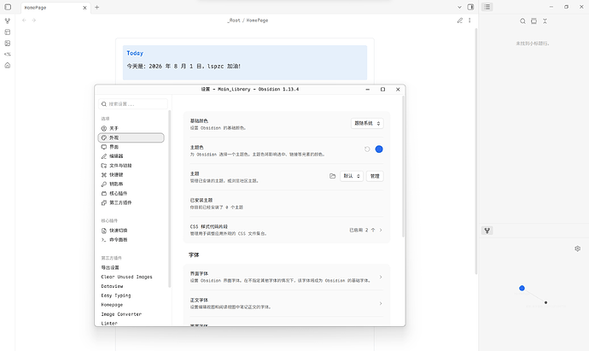
Task: Open the 导出设置 plugin settings
Action: click(x=131, y=267)
